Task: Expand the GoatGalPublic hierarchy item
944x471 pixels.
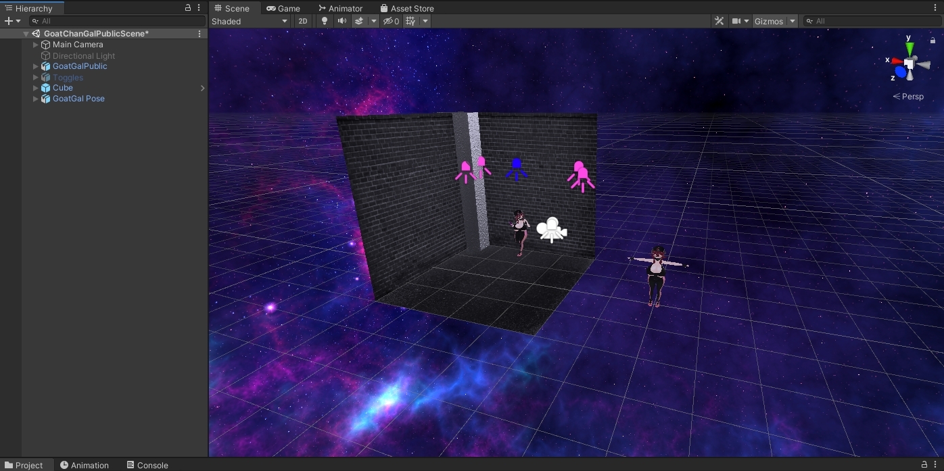Action: (36, 66)
